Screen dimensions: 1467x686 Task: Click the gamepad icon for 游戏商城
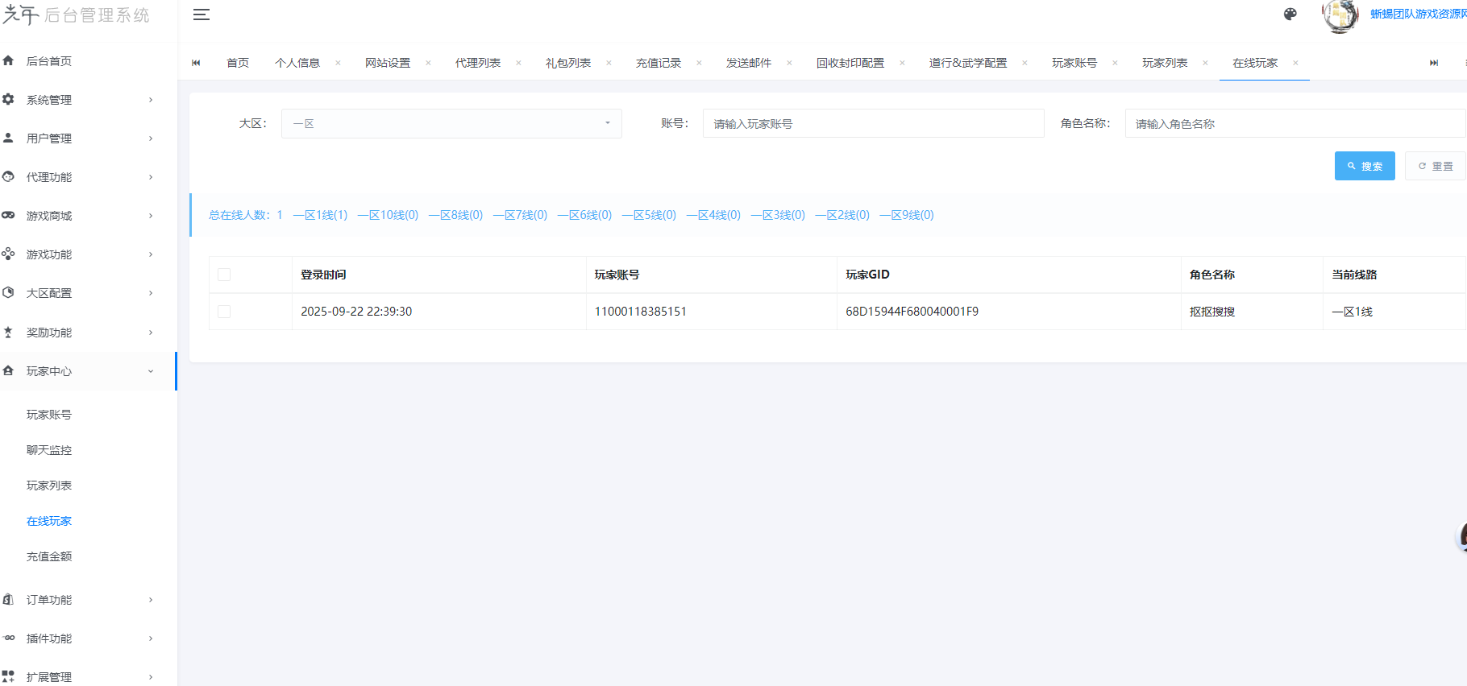(x=9, y=216)
